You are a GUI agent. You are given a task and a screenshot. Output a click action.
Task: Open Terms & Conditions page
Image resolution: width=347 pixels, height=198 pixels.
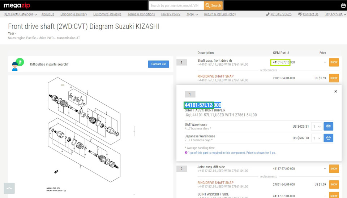click(141, 14)
